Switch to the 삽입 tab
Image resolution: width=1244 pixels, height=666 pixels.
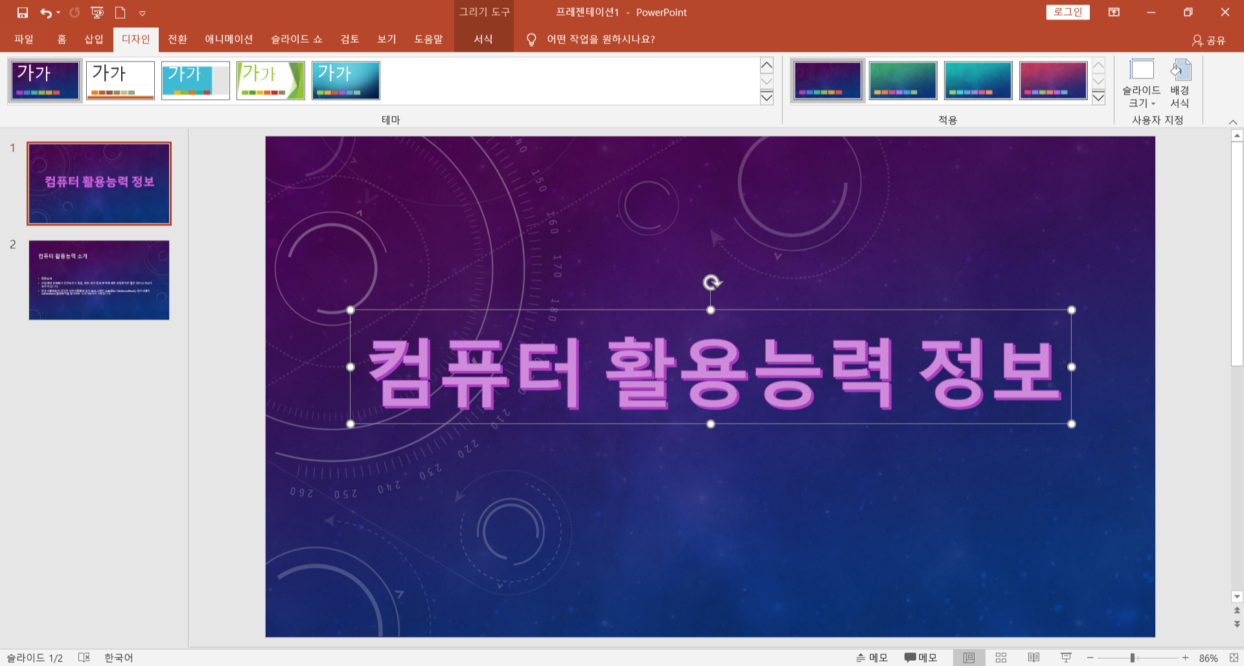(x=94, y=40)
